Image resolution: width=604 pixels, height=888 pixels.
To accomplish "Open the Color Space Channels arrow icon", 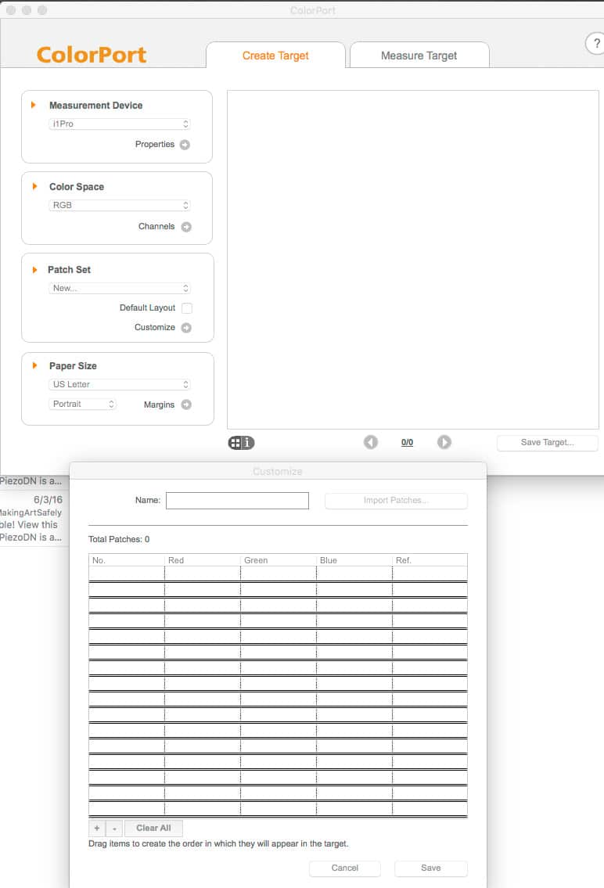I will coord(186,227).
